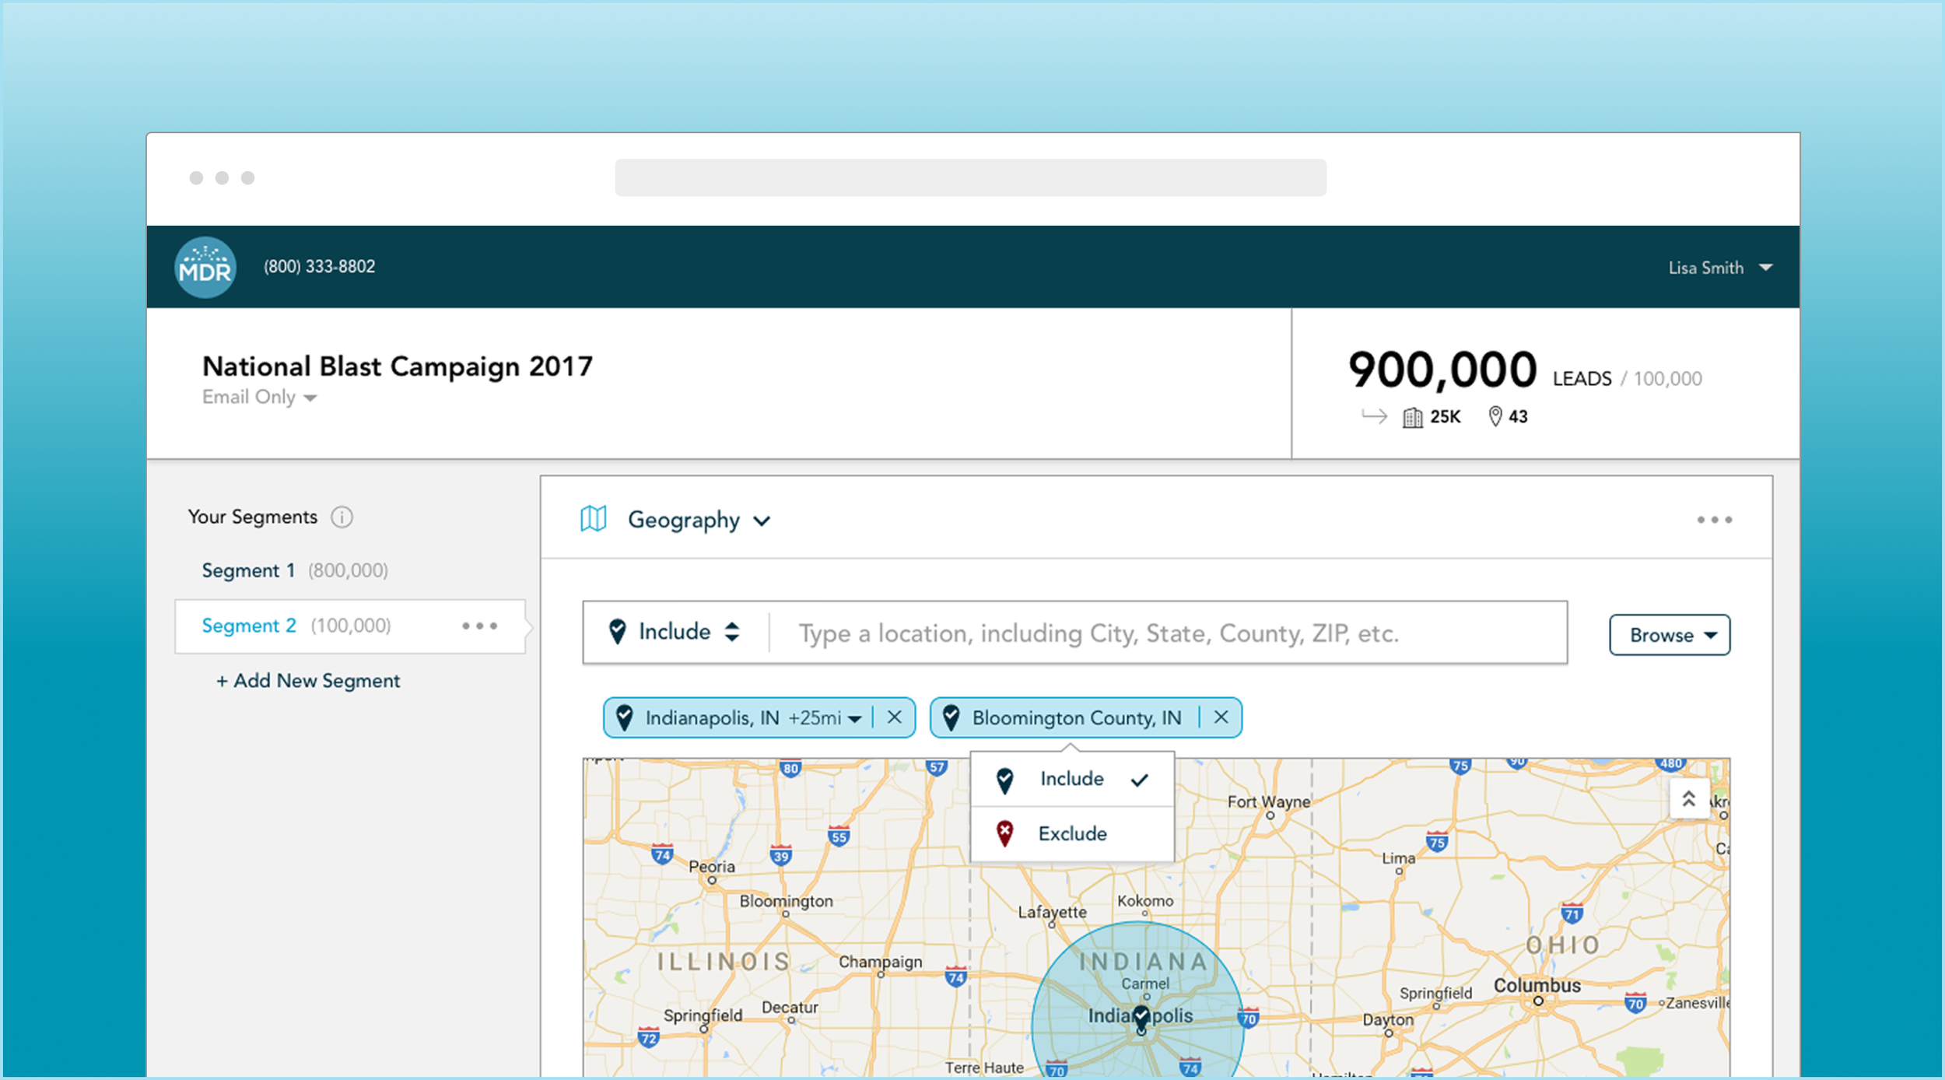Open the Email Only dropdown
The image size is (1945, 1080).
(259, 398)
